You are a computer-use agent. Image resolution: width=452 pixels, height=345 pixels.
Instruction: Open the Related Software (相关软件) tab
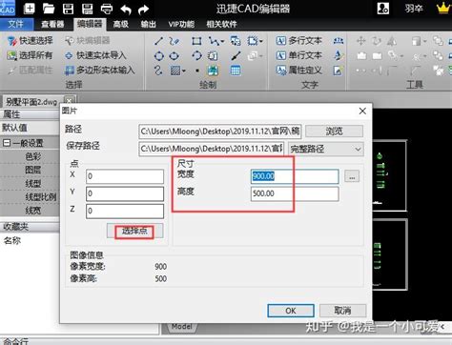point(221,24)
